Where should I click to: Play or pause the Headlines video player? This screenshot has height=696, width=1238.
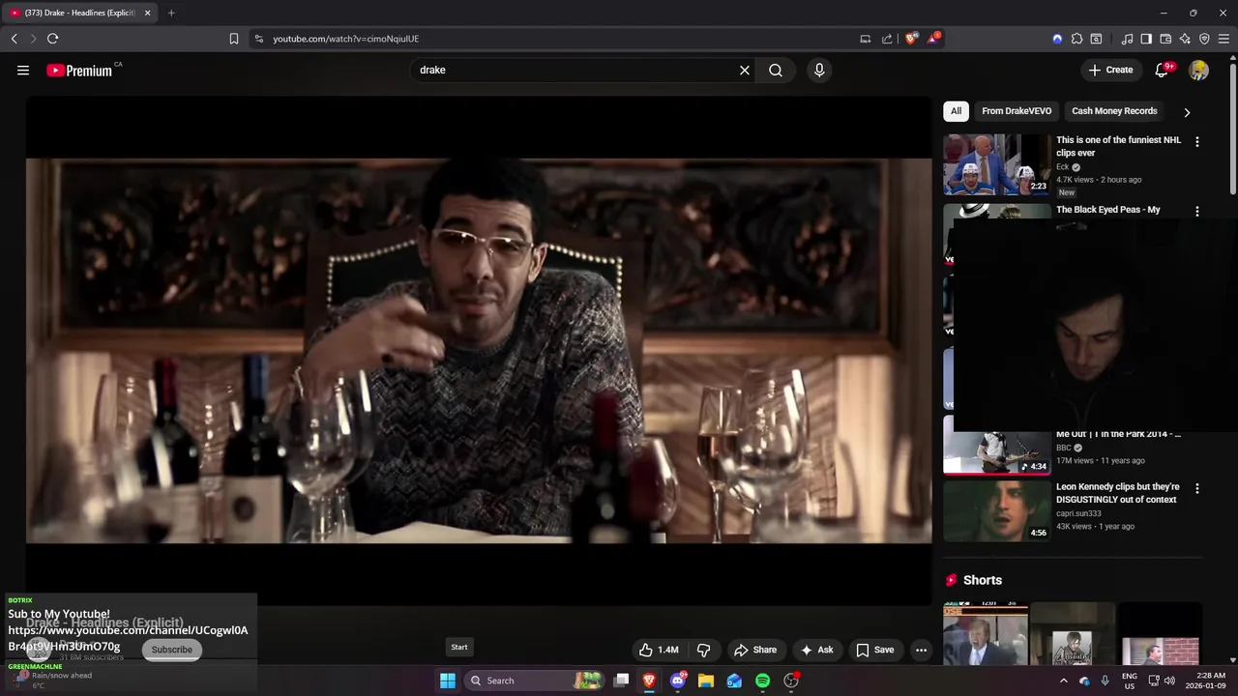click(x=479, y=350)
